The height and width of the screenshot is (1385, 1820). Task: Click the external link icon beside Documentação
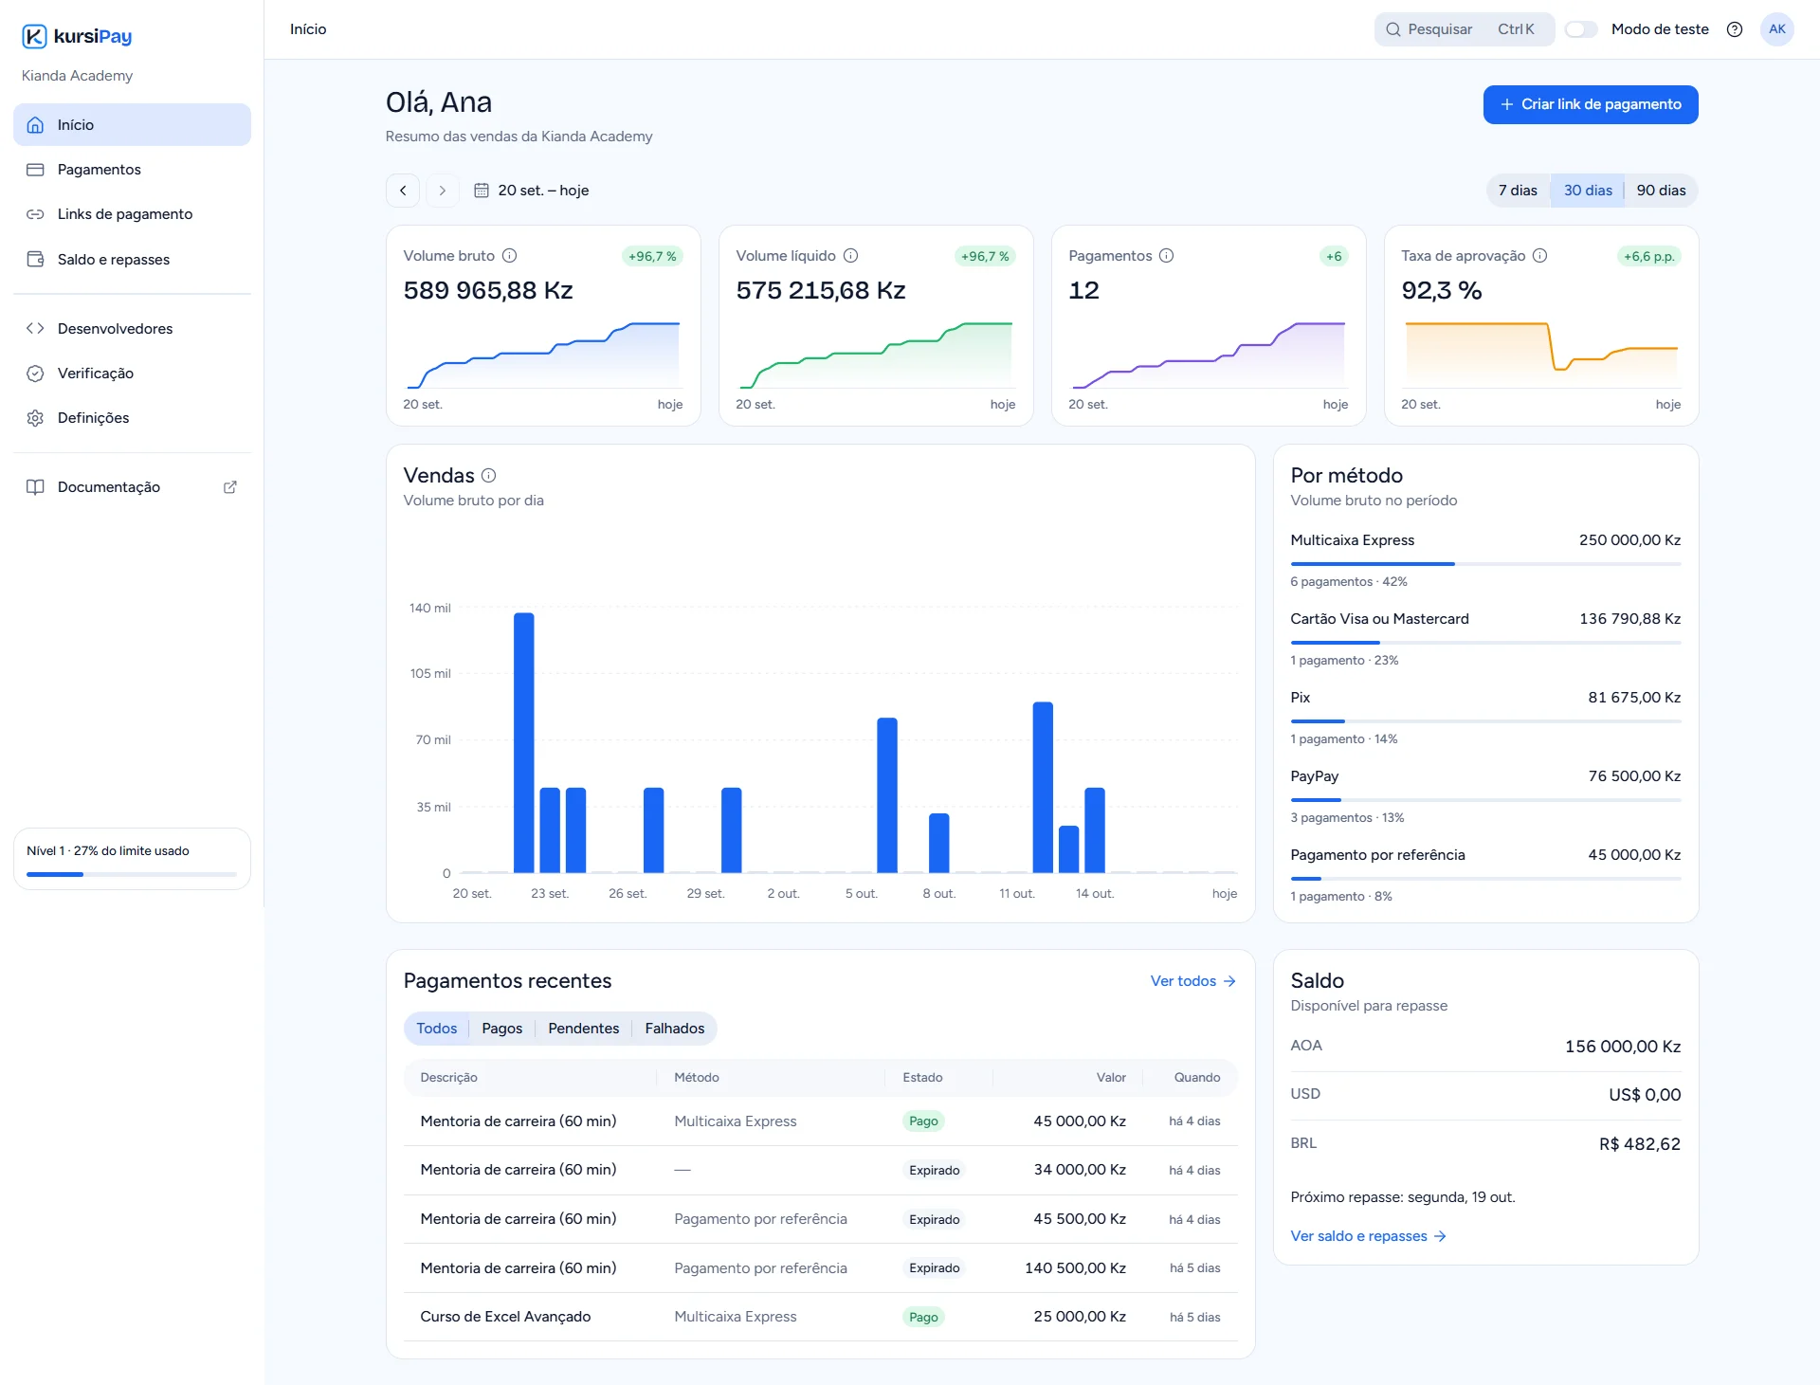tap(229, 487)
